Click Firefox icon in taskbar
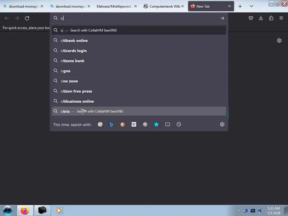The height and width of the screenshot is (216, 288). [x=25, y=210]
